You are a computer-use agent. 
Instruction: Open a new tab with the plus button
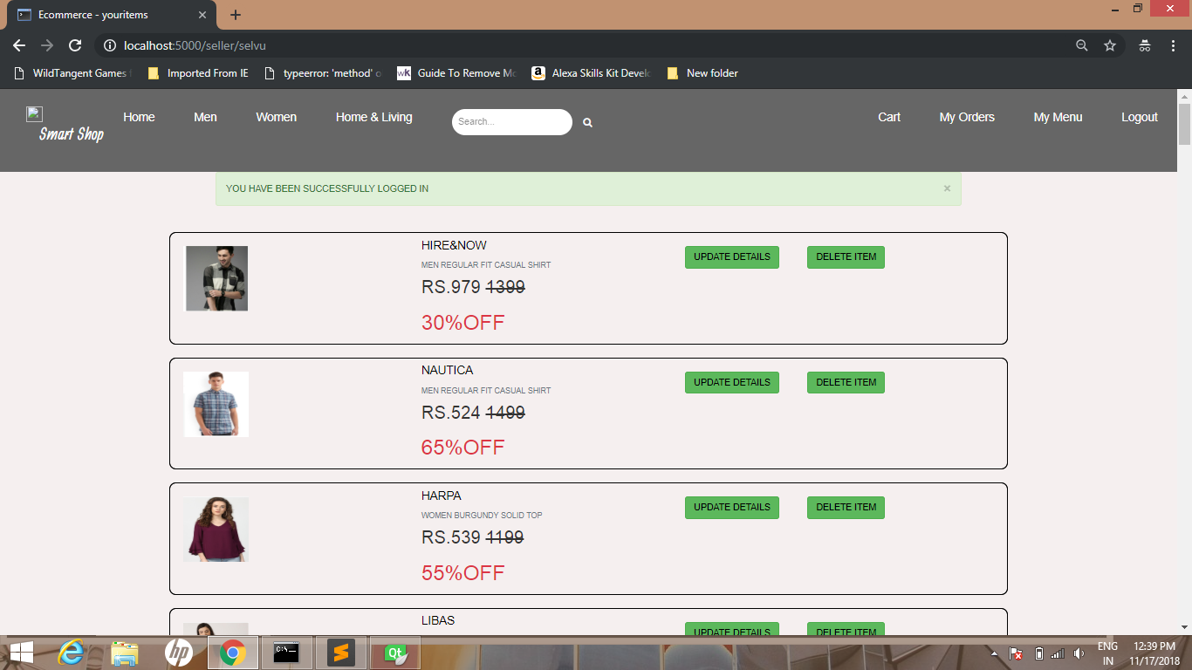(x=236, y=15)
